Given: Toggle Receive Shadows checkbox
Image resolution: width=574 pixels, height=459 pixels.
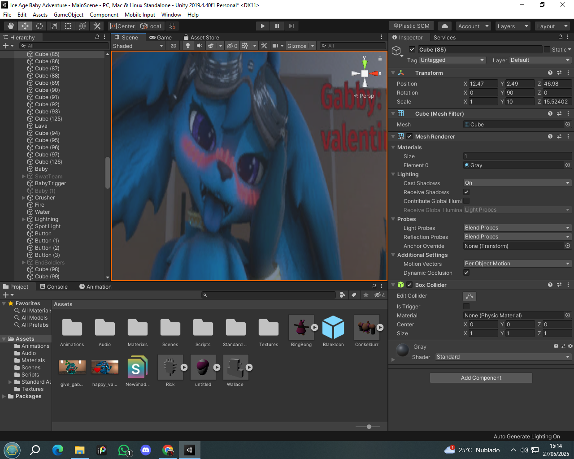Looking at the screenshot, I should point(466,192).
